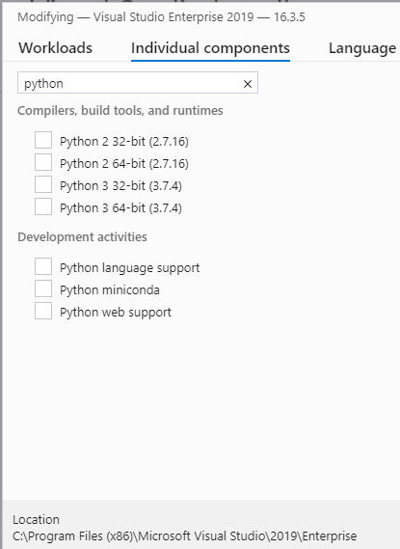The height and width of the screenshot is (549, 400).
Task: Switch to the Workloads tab
Action: 55,48
